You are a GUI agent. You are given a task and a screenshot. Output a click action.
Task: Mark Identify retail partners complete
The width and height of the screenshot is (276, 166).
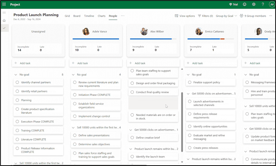(x=17, y=91)
